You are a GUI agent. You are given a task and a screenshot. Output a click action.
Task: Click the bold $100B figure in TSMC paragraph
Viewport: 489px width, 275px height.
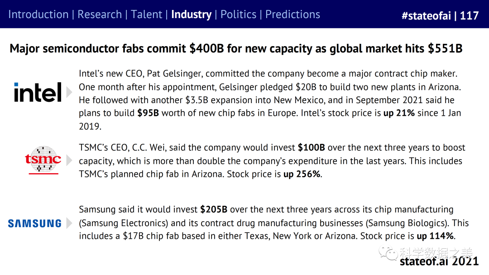[x=312, y=148]
